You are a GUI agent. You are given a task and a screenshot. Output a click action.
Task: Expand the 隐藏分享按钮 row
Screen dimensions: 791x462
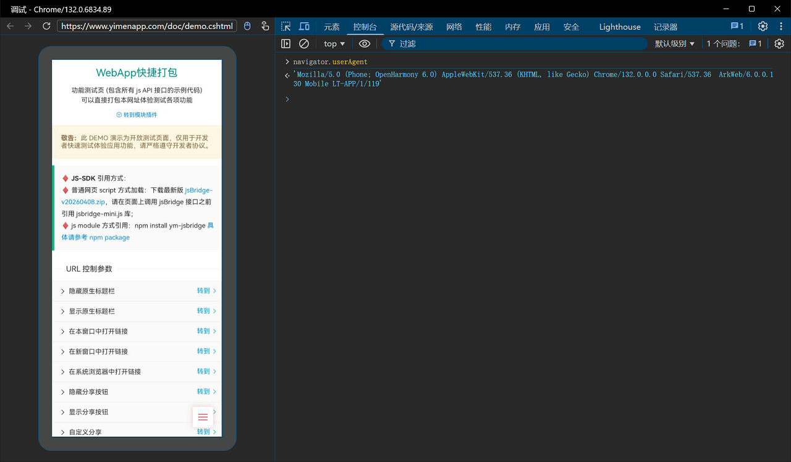tap(137, 392)
